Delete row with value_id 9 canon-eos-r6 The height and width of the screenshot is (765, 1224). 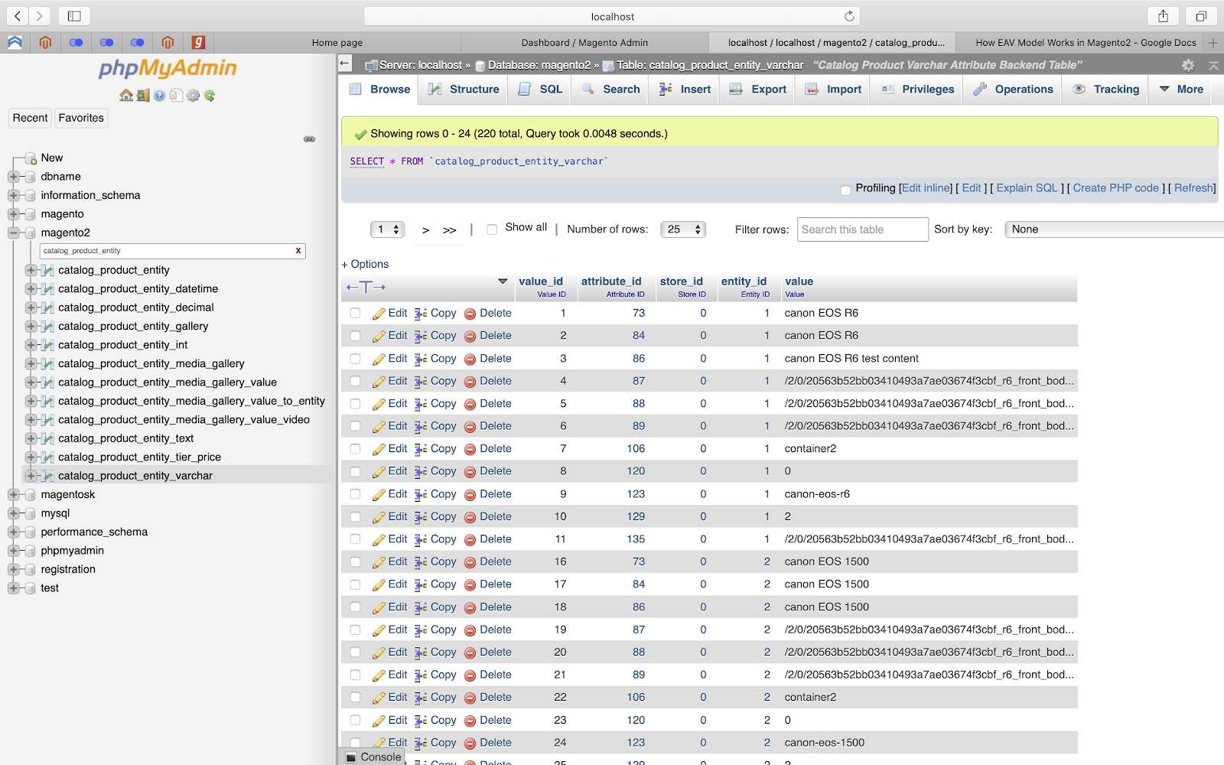click(488, 494)
